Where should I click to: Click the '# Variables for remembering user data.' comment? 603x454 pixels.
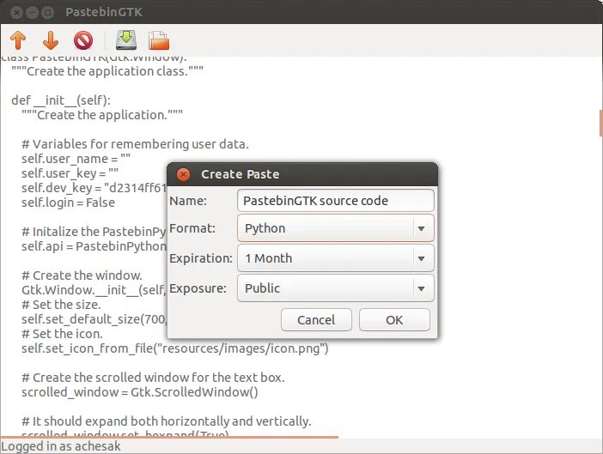(135, 144)
